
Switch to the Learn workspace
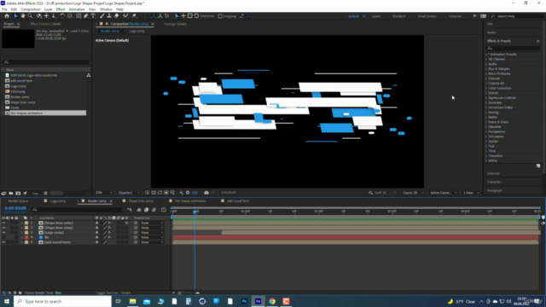coord(375,16)
